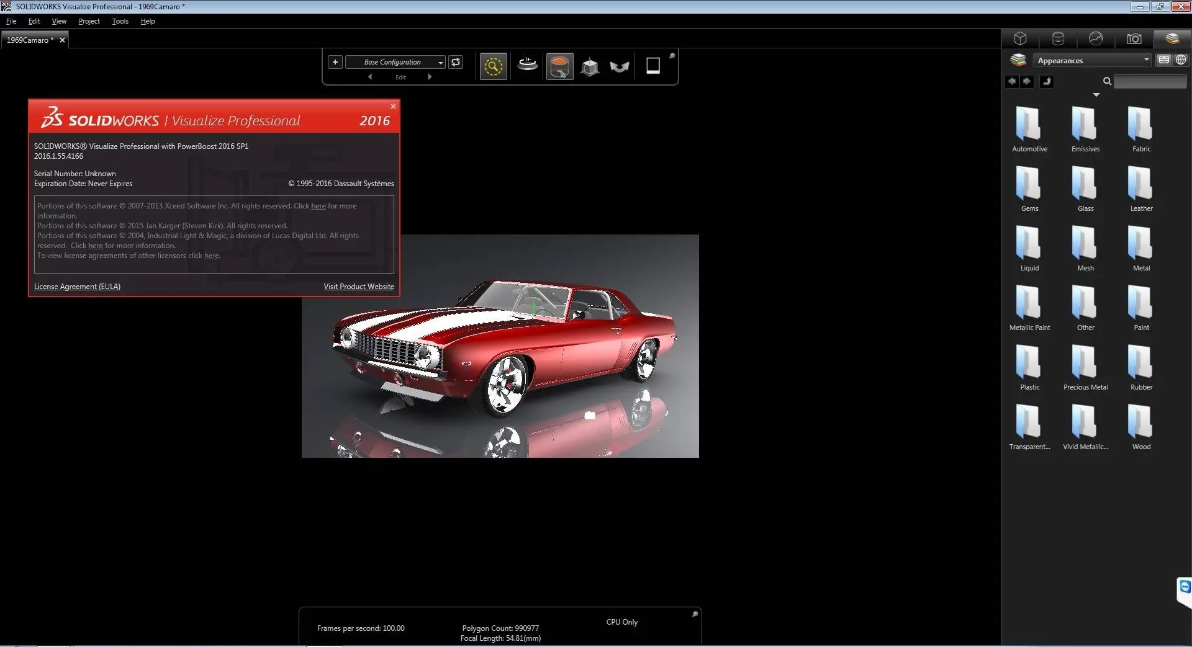1192x647 pixels.
Task: Open the Models cube tab icon
Action: 1020,38
